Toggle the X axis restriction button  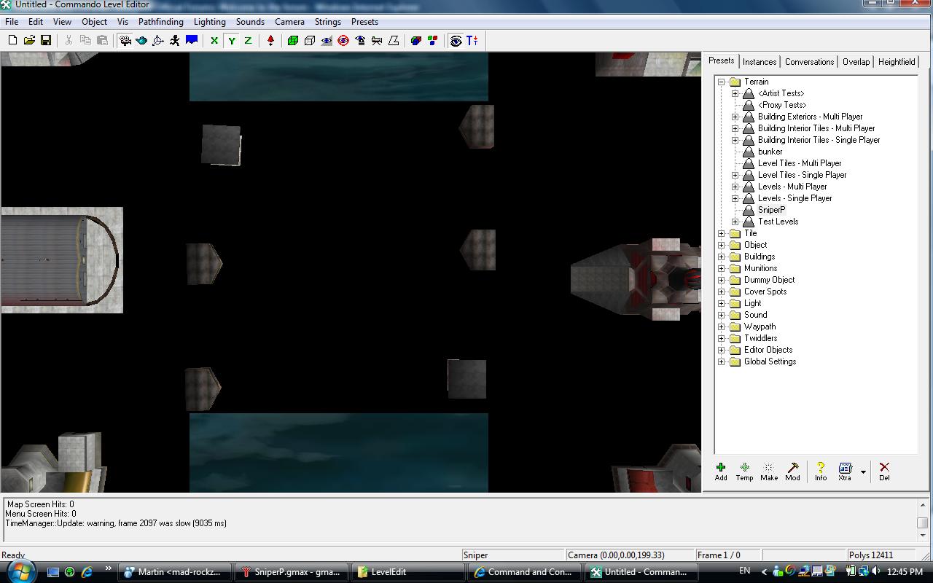point(214,41)
